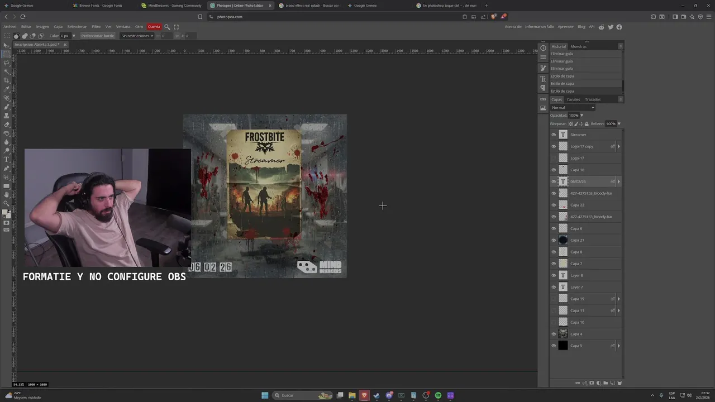Screen dimensions: 715x402
Task: Switch to the Canales tab
Action: pos(573,99)
